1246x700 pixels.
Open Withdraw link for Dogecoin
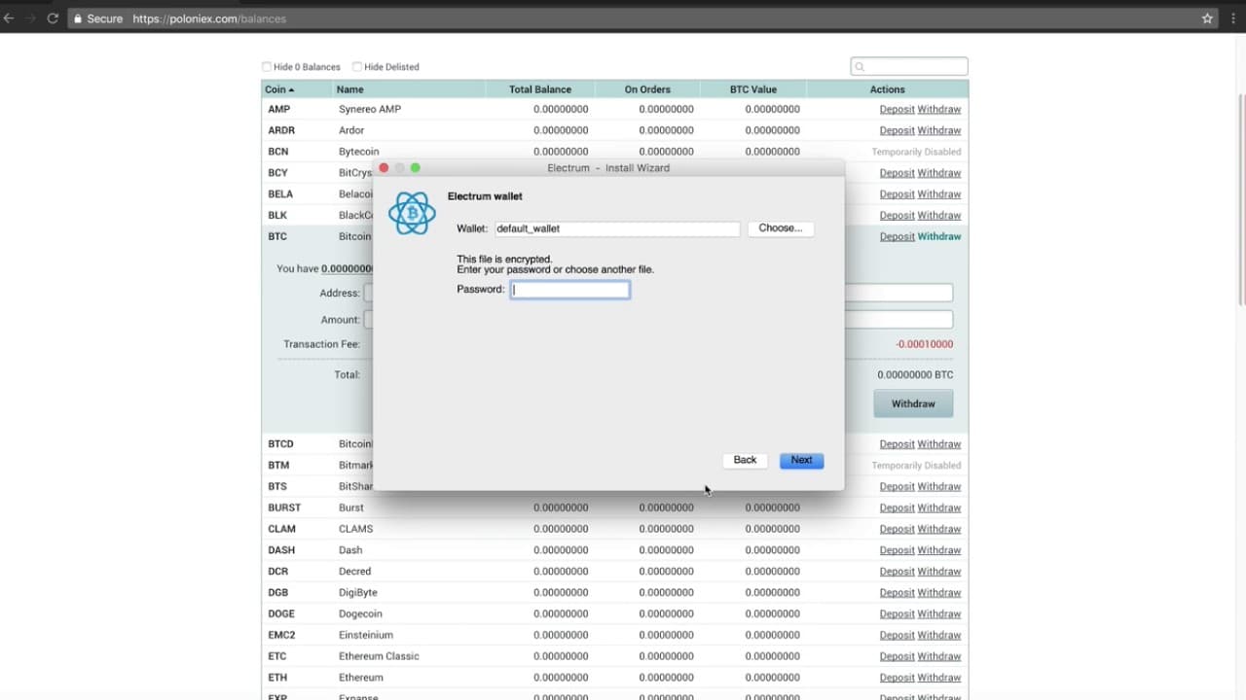[x=939, y=613]
